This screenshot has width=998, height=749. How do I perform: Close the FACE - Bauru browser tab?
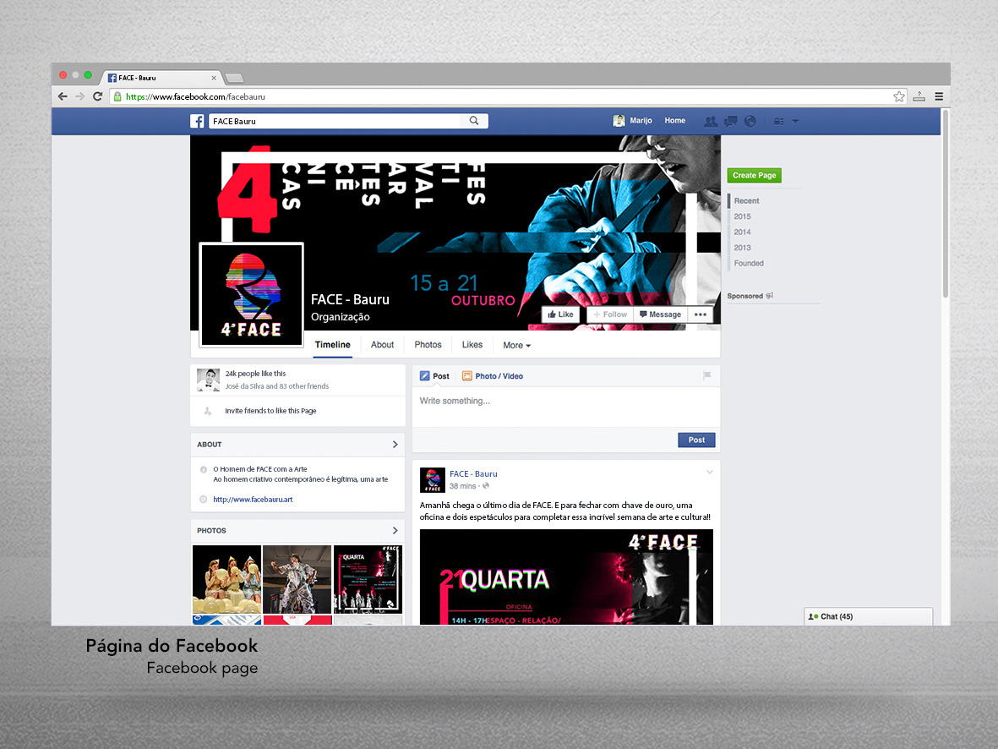[214, 79]
